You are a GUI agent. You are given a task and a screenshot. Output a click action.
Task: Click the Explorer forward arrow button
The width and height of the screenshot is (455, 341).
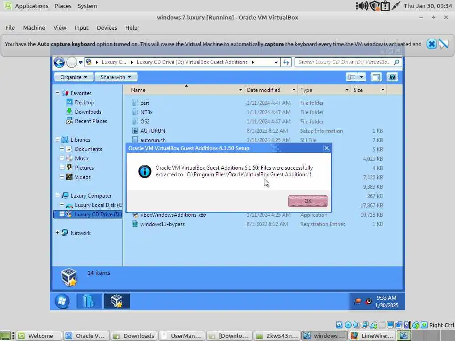[72, 62]
